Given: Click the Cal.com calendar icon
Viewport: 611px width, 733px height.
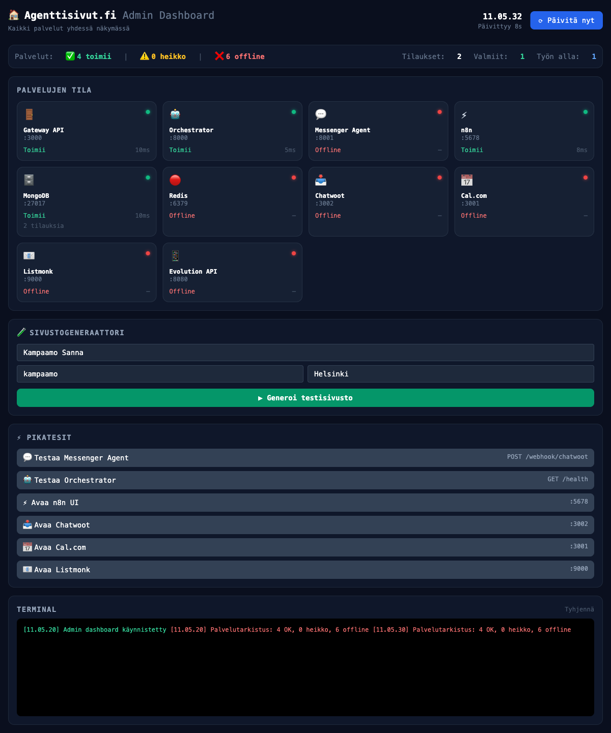Looking at the screenshot, I should [467, 180].
